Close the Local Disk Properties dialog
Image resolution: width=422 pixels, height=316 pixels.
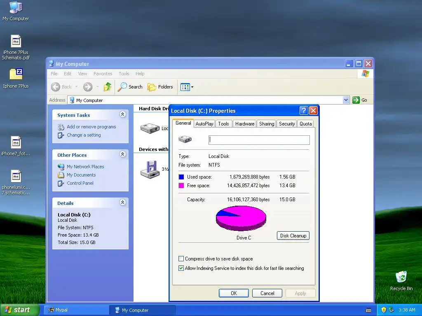pos(313,110)
